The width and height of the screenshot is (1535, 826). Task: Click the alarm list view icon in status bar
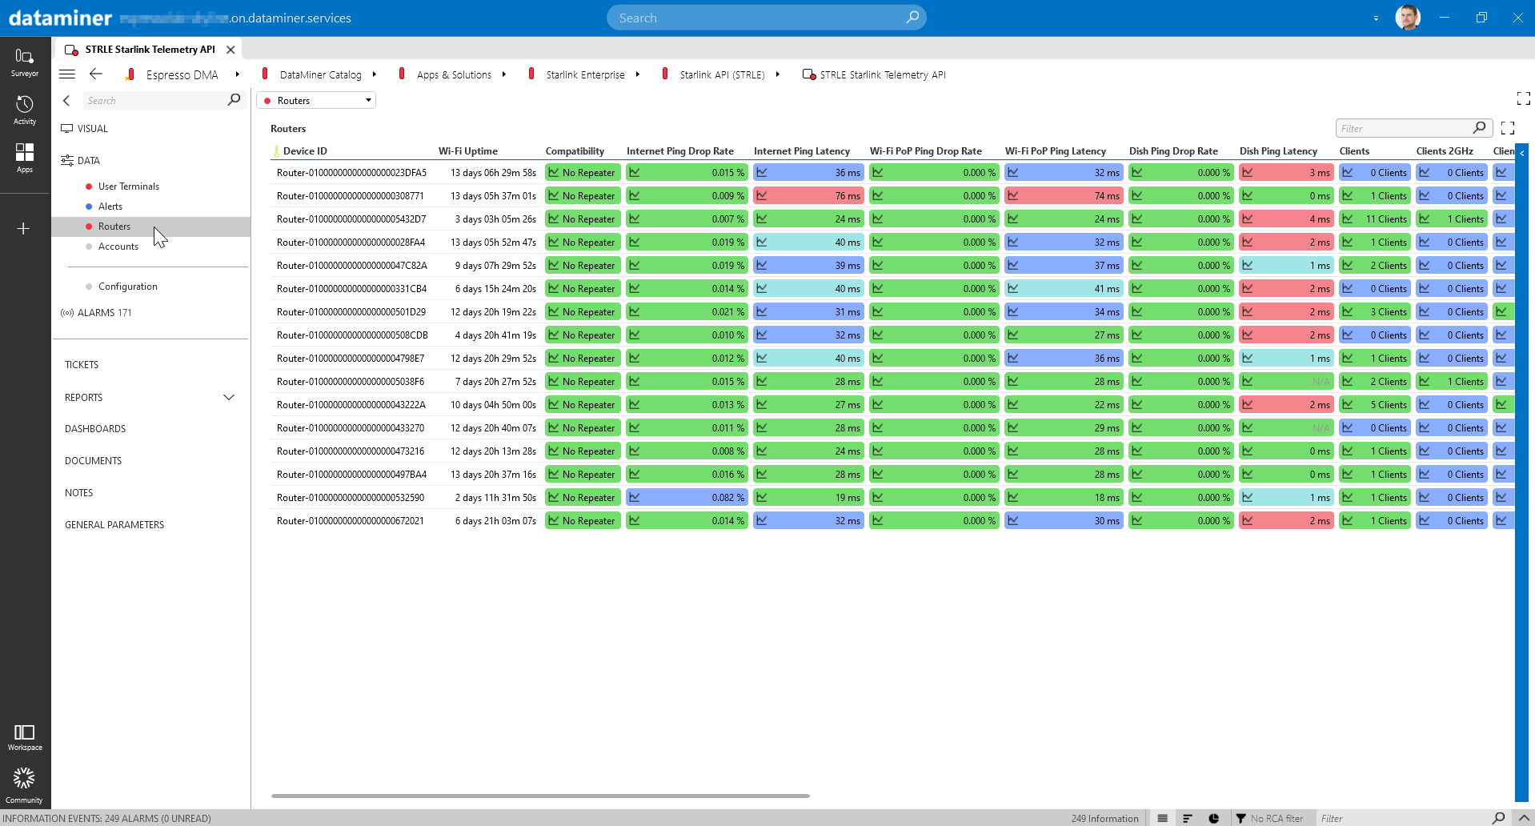point(1163,818)
